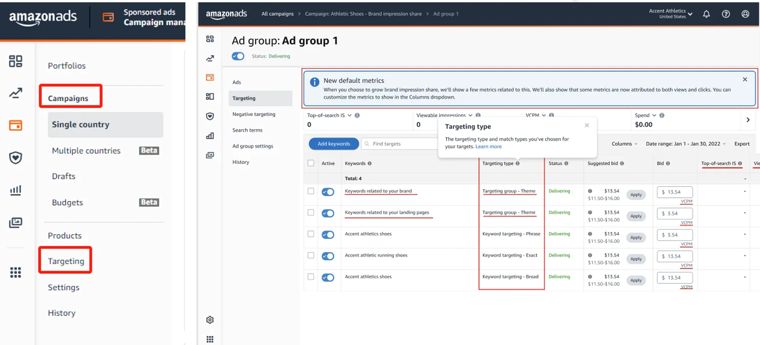This screenshot has width=760, height=345.
Task: Go to All campaigns via the breadcrumb
Action: tap(277, 14)
